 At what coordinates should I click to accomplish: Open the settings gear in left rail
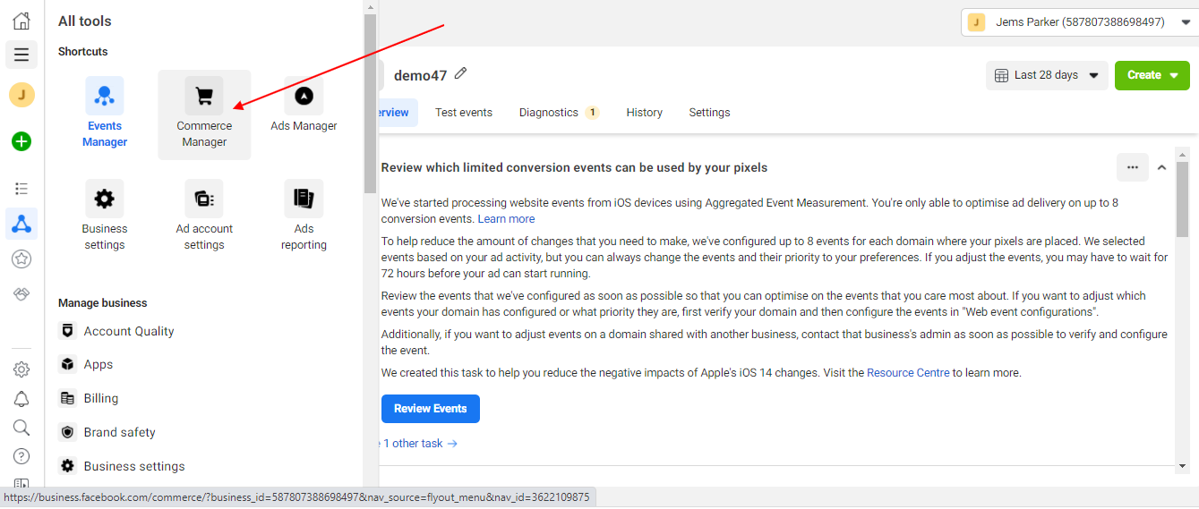[21, 369]
